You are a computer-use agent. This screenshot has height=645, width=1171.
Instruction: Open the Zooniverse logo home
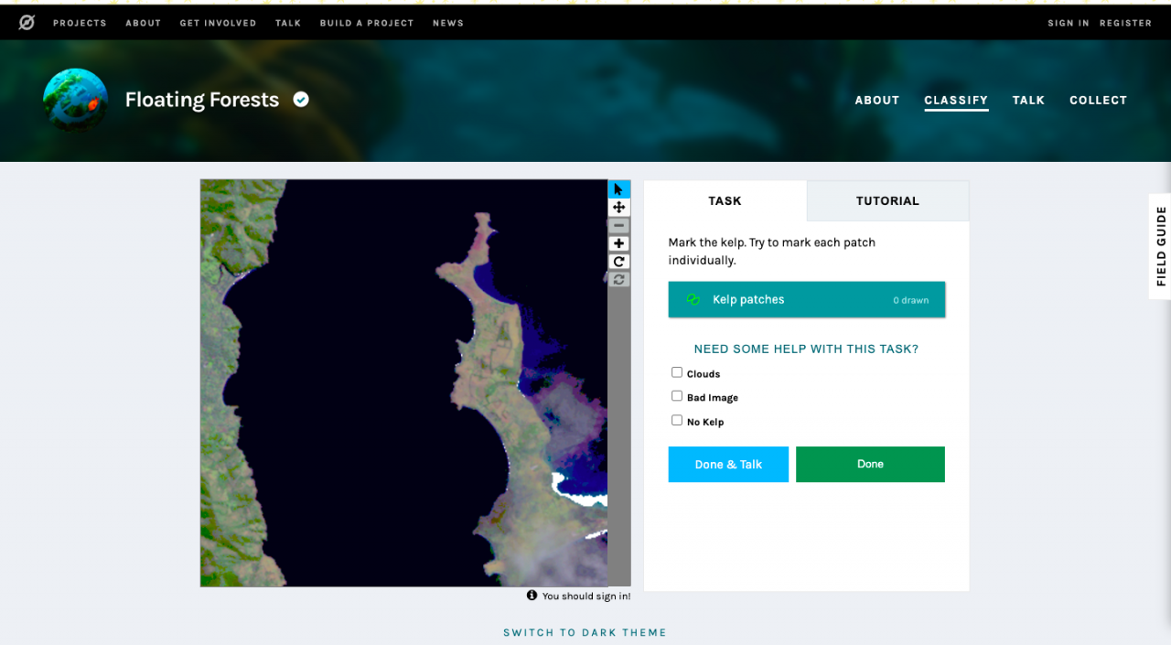click(27, 23)
